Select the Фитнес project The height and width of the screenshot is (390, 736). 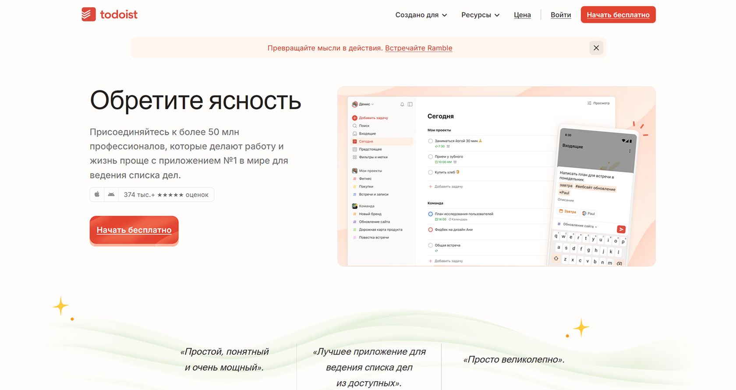point(362,179)
